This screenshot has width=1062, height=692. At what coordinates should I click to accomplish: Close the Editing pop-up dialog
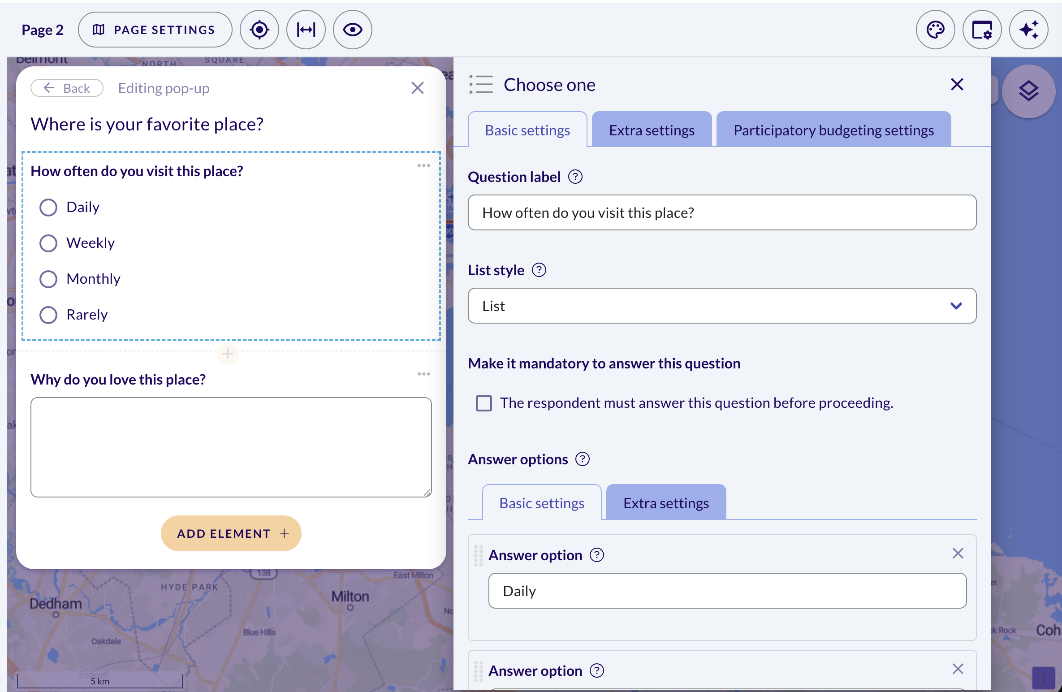[418, 88]
